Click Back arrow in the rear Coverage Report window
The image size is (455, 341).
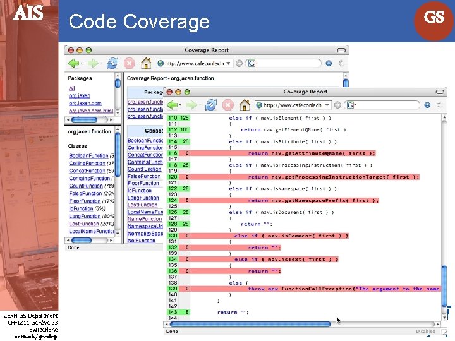[73, 63]
